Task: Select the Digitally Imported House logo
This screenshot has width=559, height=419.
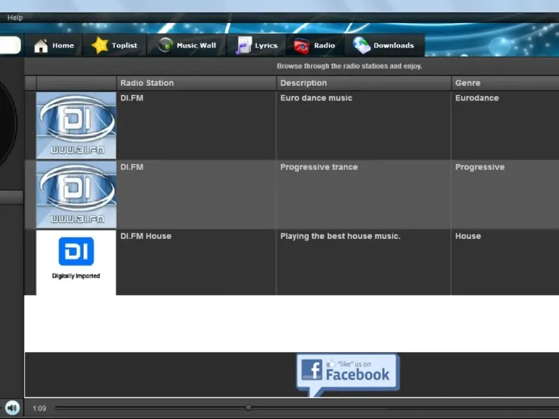Action: click(x=76, y=263)
